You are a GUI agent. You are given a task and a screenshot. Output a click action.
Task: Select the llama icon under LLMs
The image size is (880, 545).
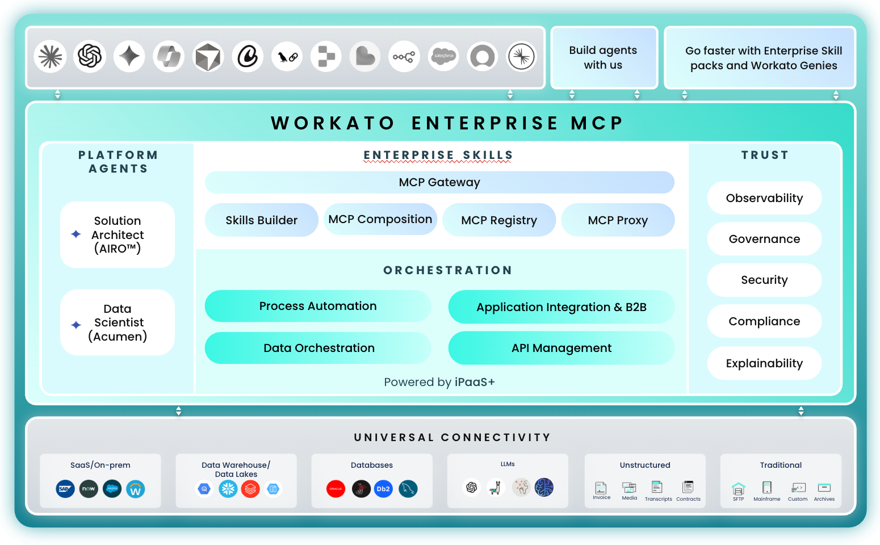point(496,488)
